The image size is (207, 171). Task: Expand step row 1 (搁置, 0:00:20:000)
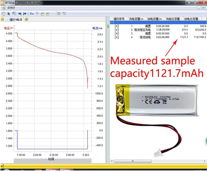[117, 26]
